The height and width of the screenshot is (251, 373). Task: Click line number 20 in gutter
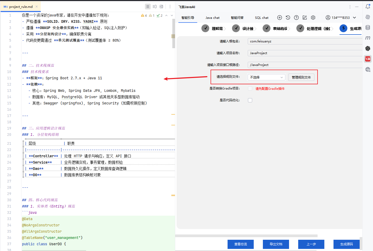pos(9,135)
